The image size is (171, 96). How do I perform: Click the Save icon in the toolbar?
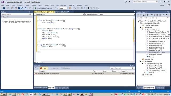(19, 8)
